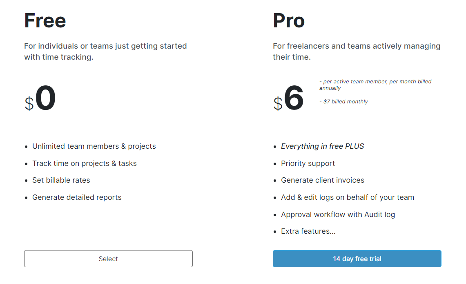This screenshot has height=284, width=466.
Task: Click the Select button under Free plan
Action: pos(108,259)
